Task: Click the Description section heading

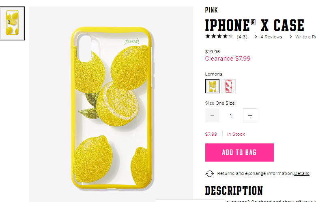Action: point(234,191)
